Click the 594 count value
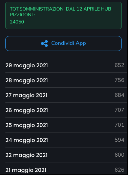Viewport: 128px width, 175px height. pyautogui.click(x=120, y=140)
